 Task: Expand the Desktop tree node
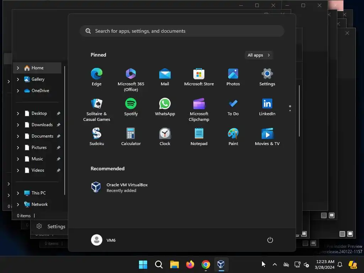click(x=18, y=113)
